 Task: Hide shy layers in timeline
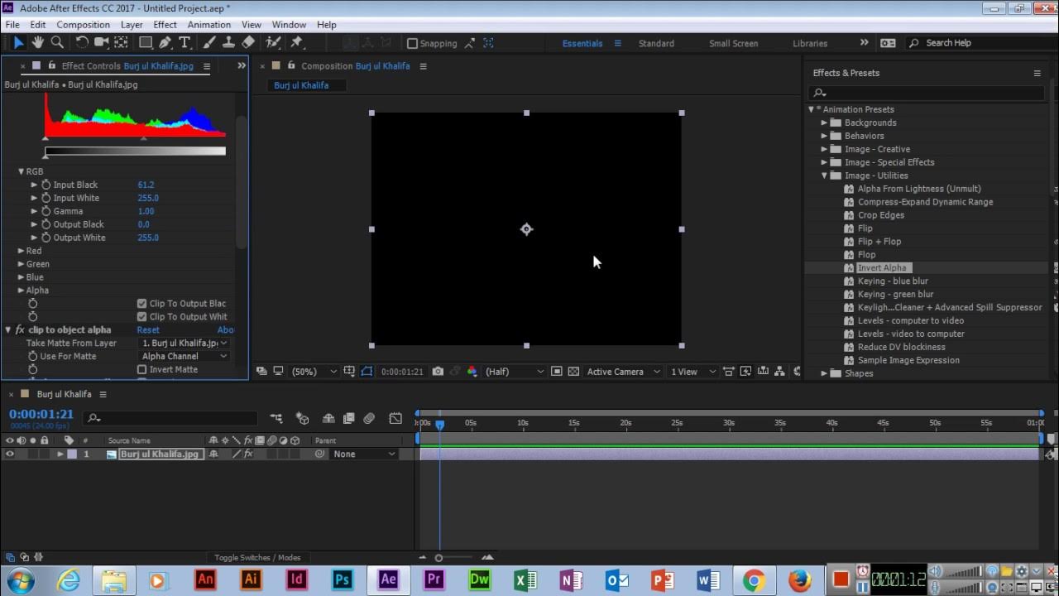coord(328,419)
